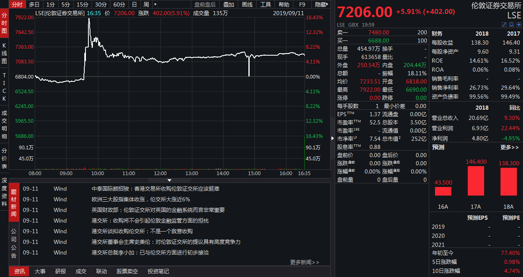
Task: Switch to the 周 weekly chart
Action: coord(146,5)
